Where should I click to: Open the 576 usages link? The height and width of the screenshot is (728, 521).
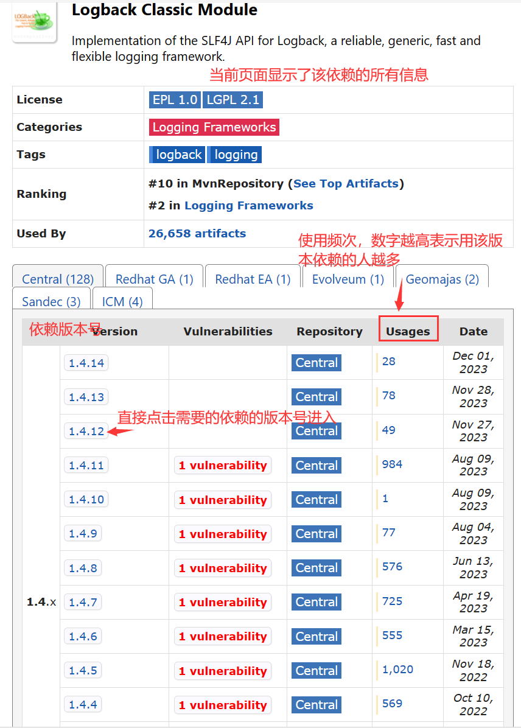click(392, 567)
